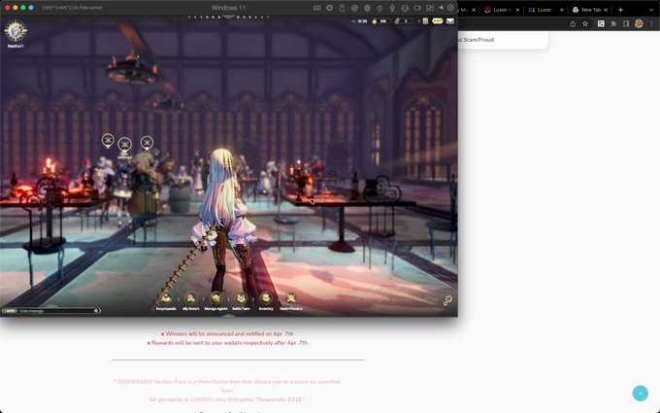Click the blue coherence button in VM title bar
The width and height of the screenshot is (660, 413).
(x=31, y=8)
